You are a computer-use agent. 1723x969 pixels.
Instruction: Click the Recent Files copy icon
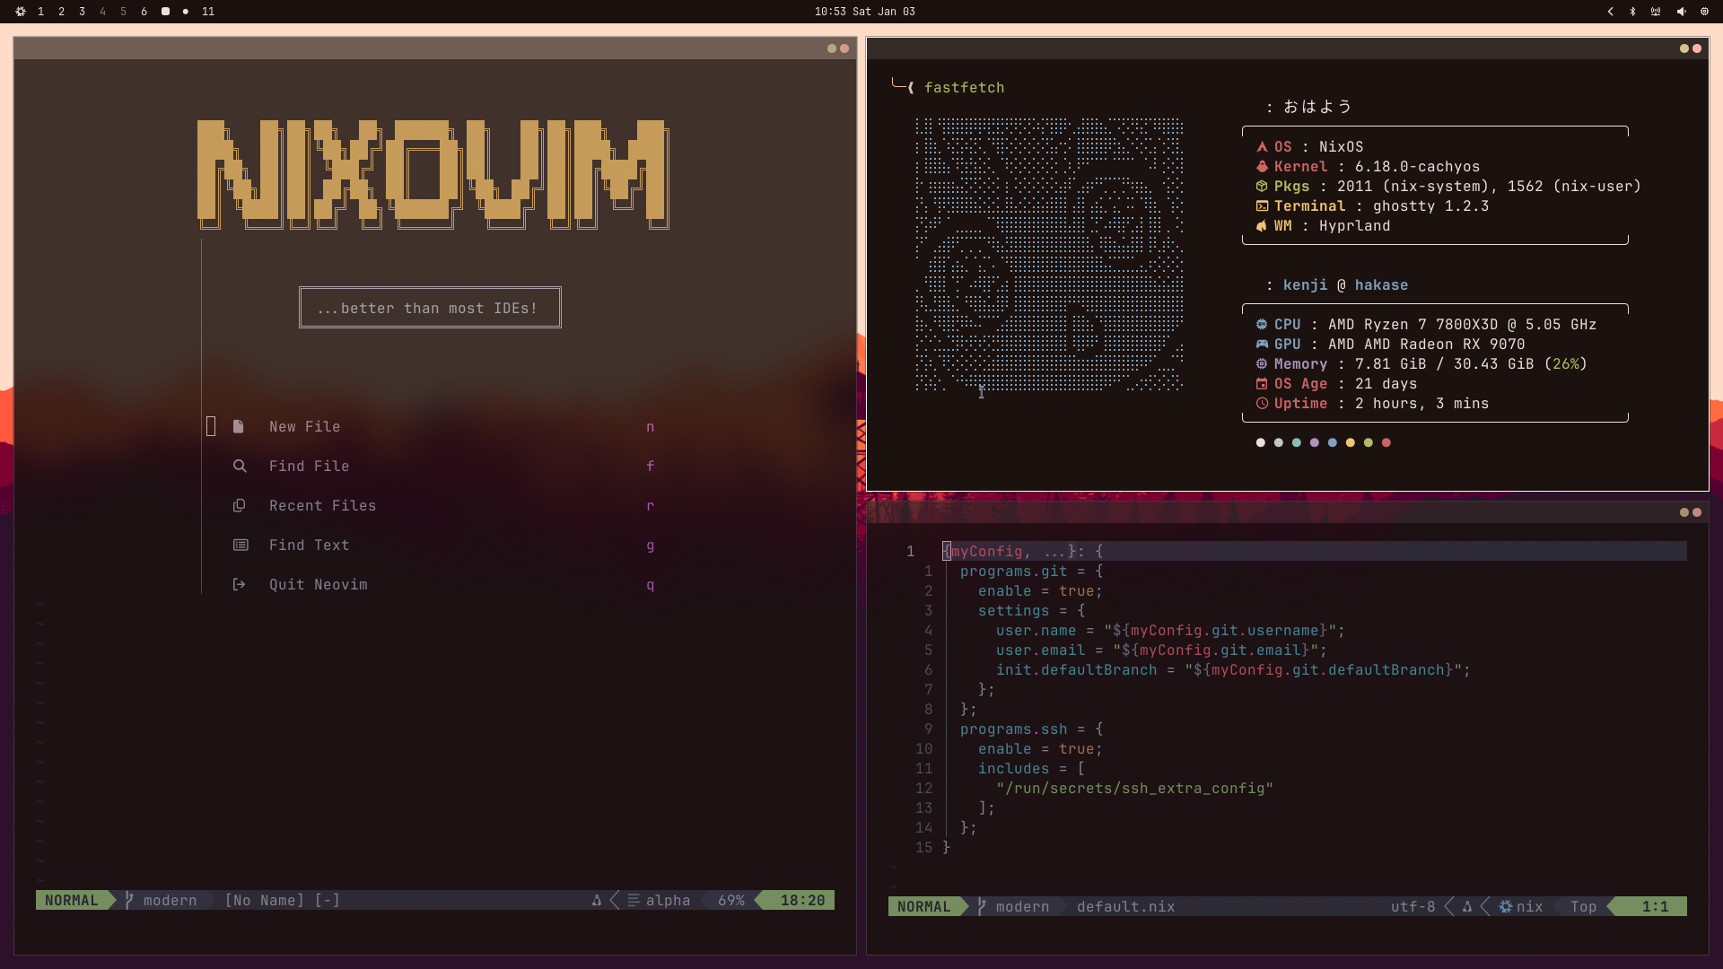pyautogui.click(x=240, y=506)
